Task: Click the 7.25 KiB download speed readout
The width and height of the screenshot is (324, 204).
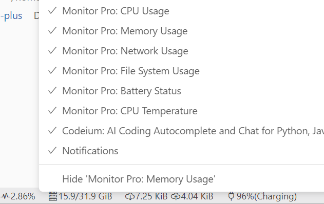Action: tap(151, 196)
